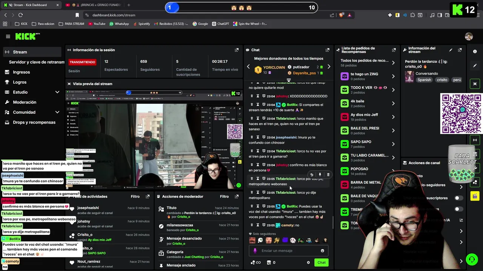Viewport: 483px width, 271px height.
Task: Pin the hovered Tkfabriciost message
Action: (x=320, y=175)
